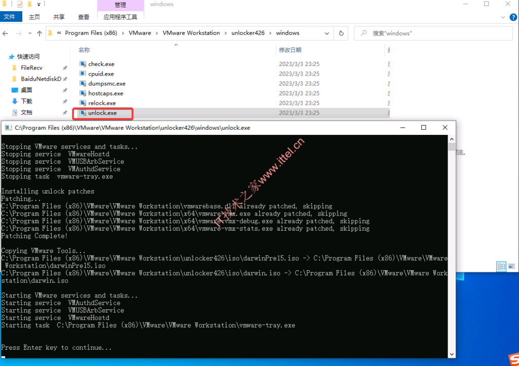Screen dimensions: 519x366
Task: Click Sogou input method icon
Action: pos(514,360)
